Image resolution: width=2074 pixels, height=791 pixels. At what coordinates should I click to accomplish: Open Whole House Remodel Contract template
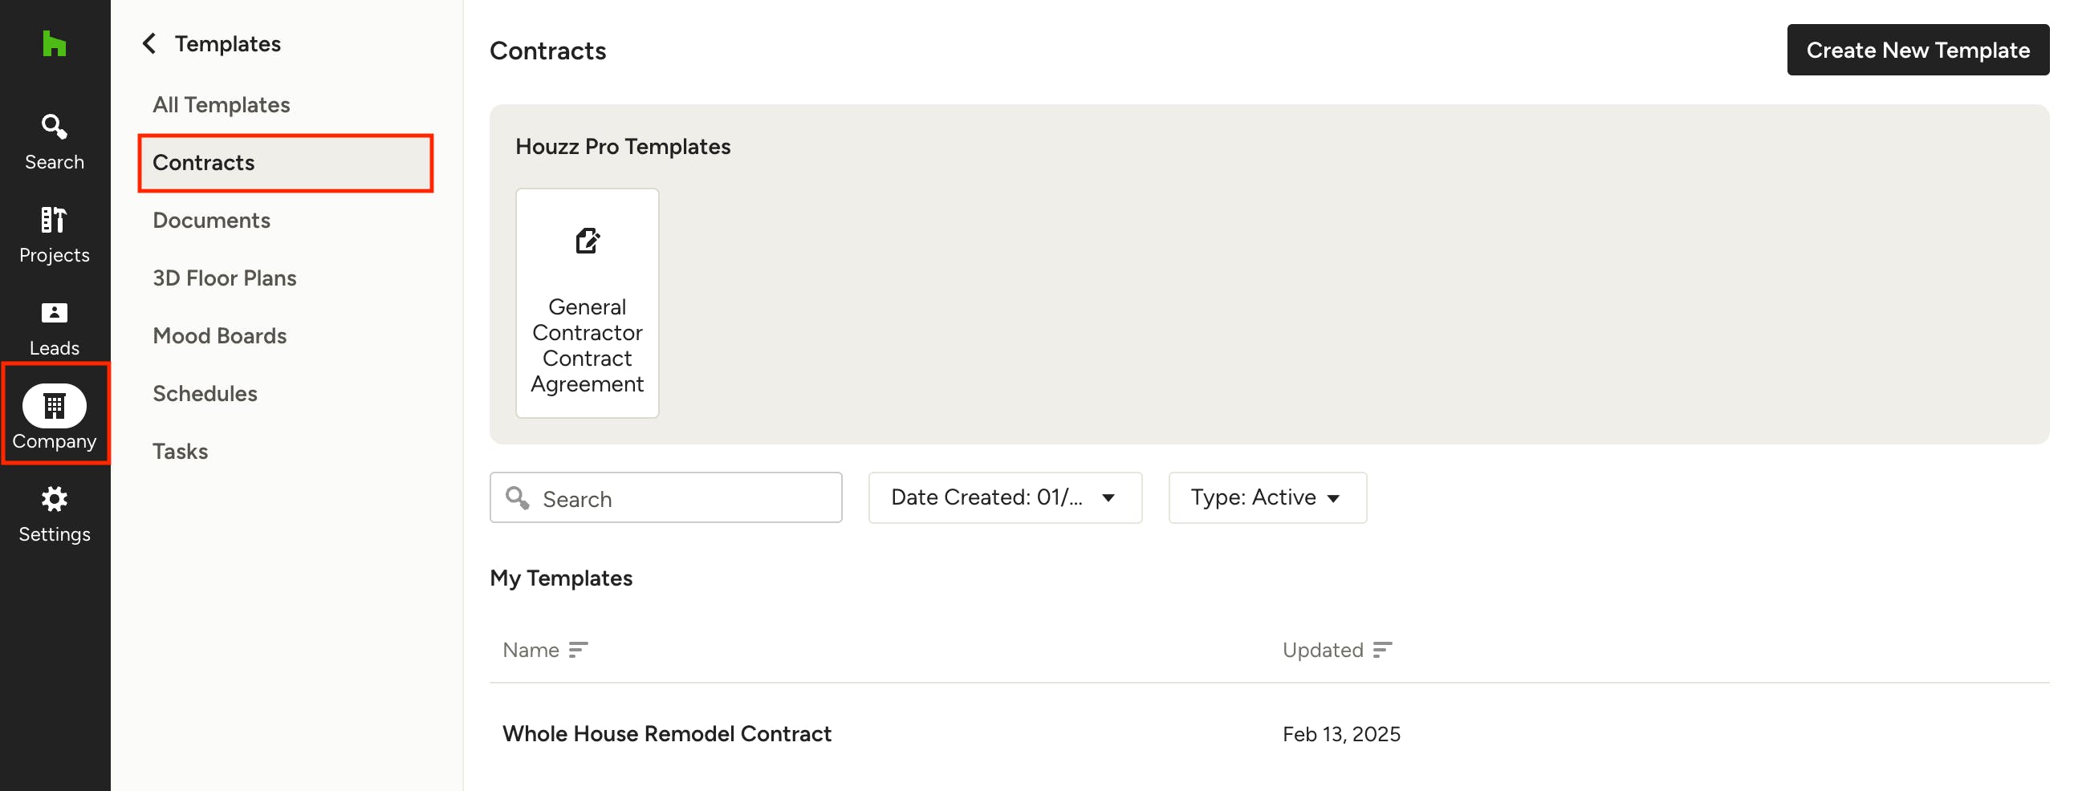(666, 733)
